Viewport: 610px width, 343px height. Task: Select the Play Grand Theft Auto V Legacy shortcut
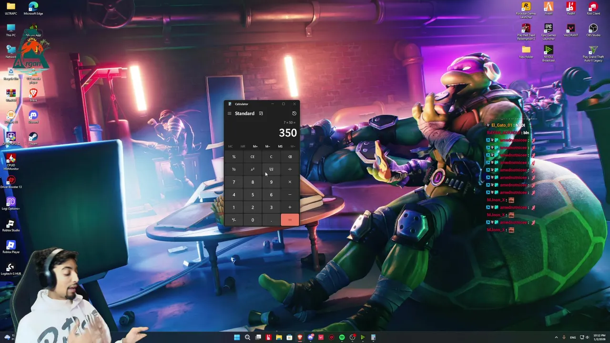coord(593,54)
